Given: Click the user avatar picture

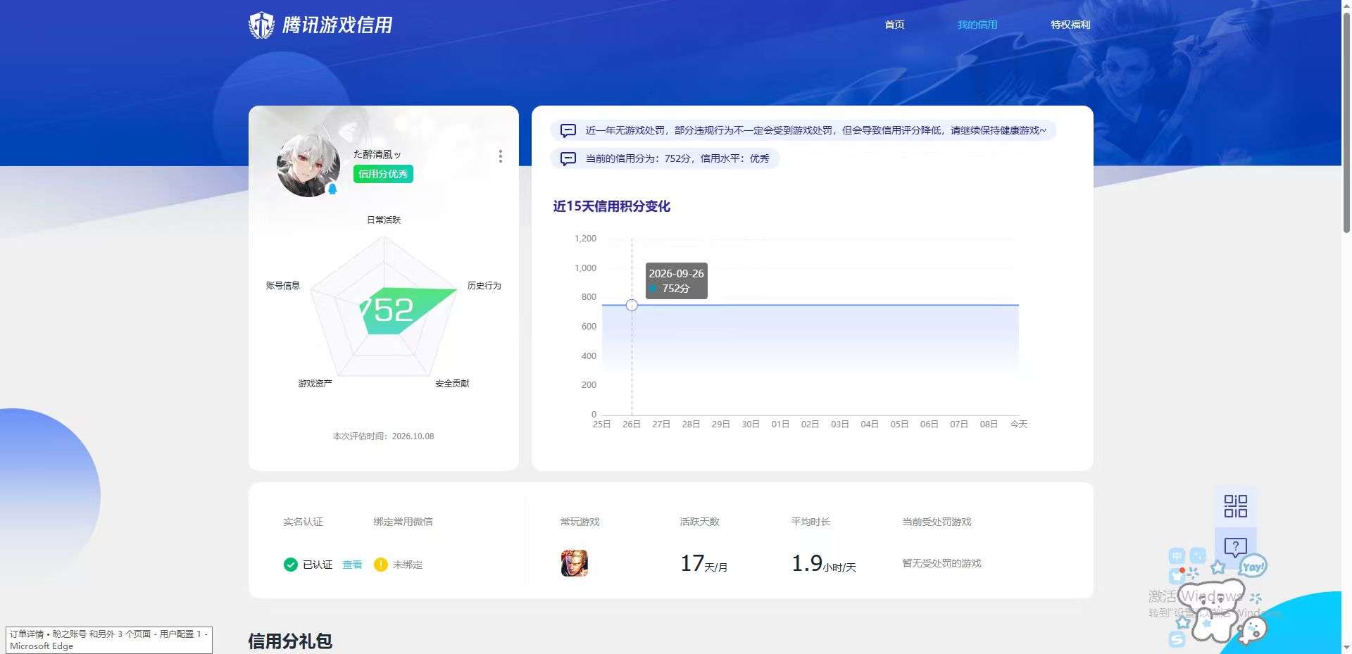Looking at the screenshot, I should [x=308, y=165].
